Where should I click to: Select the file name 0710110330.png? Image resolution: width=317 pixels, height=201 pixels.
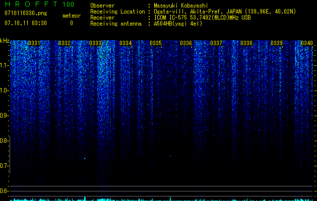coord(26,13)
